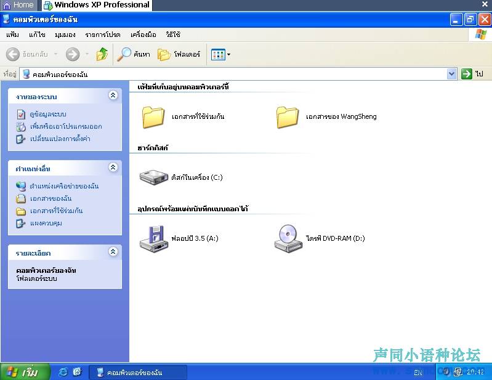This screenshot has width=492, height=380.
Task: Click the แผงควบคุม link
Action: [x=46, y=224]
